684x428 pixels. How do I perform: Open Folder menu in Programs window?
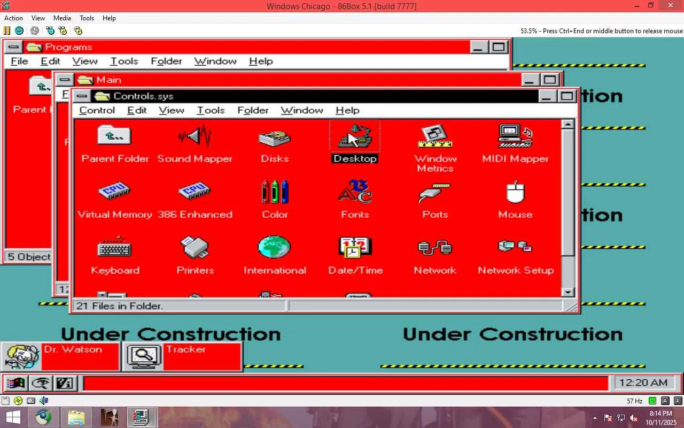pyautogui.click(x=166, y=61)
